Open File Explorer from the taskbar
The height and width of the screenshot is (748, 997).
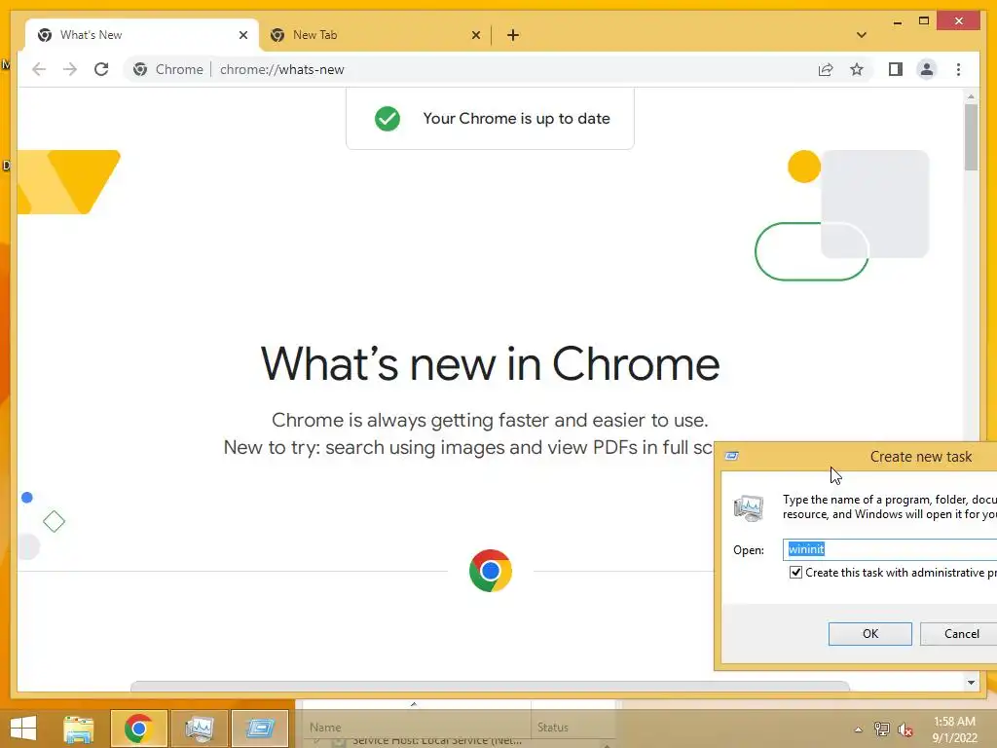79,729
